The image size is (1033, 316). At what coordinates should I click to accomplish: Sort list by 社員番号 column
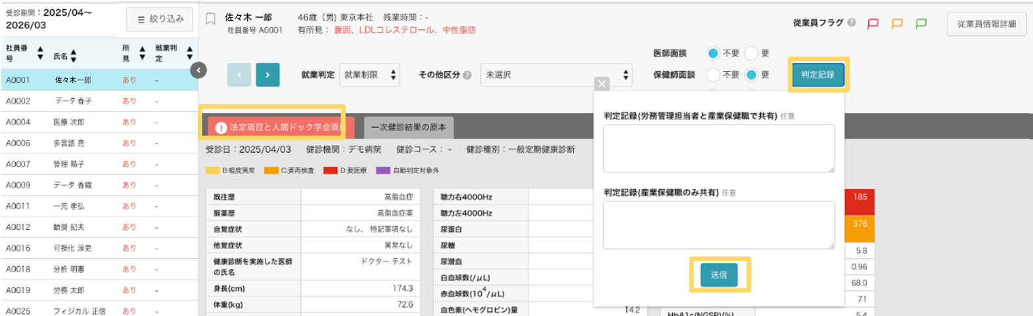tap(40, 53)
